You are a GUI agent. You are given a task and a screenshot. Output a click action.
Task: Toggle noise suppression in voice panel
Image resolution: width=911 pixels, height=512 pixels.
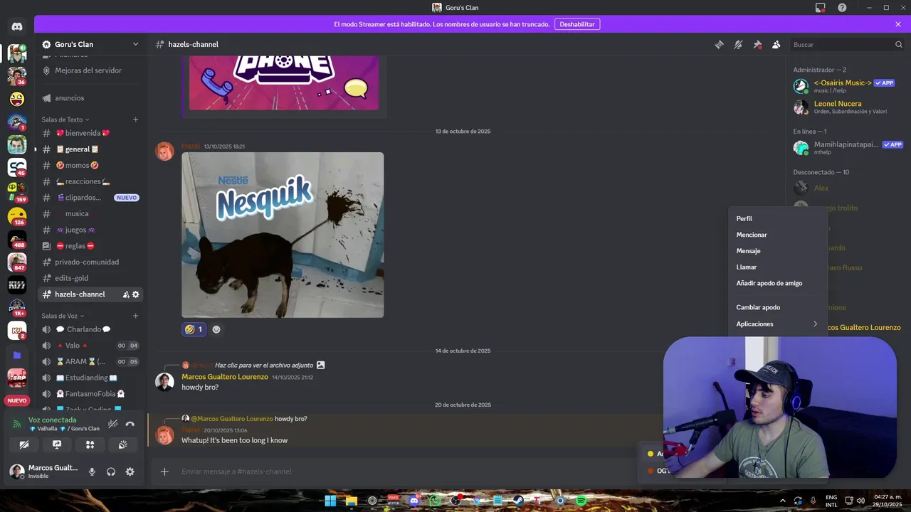click(x=112, y=424)
